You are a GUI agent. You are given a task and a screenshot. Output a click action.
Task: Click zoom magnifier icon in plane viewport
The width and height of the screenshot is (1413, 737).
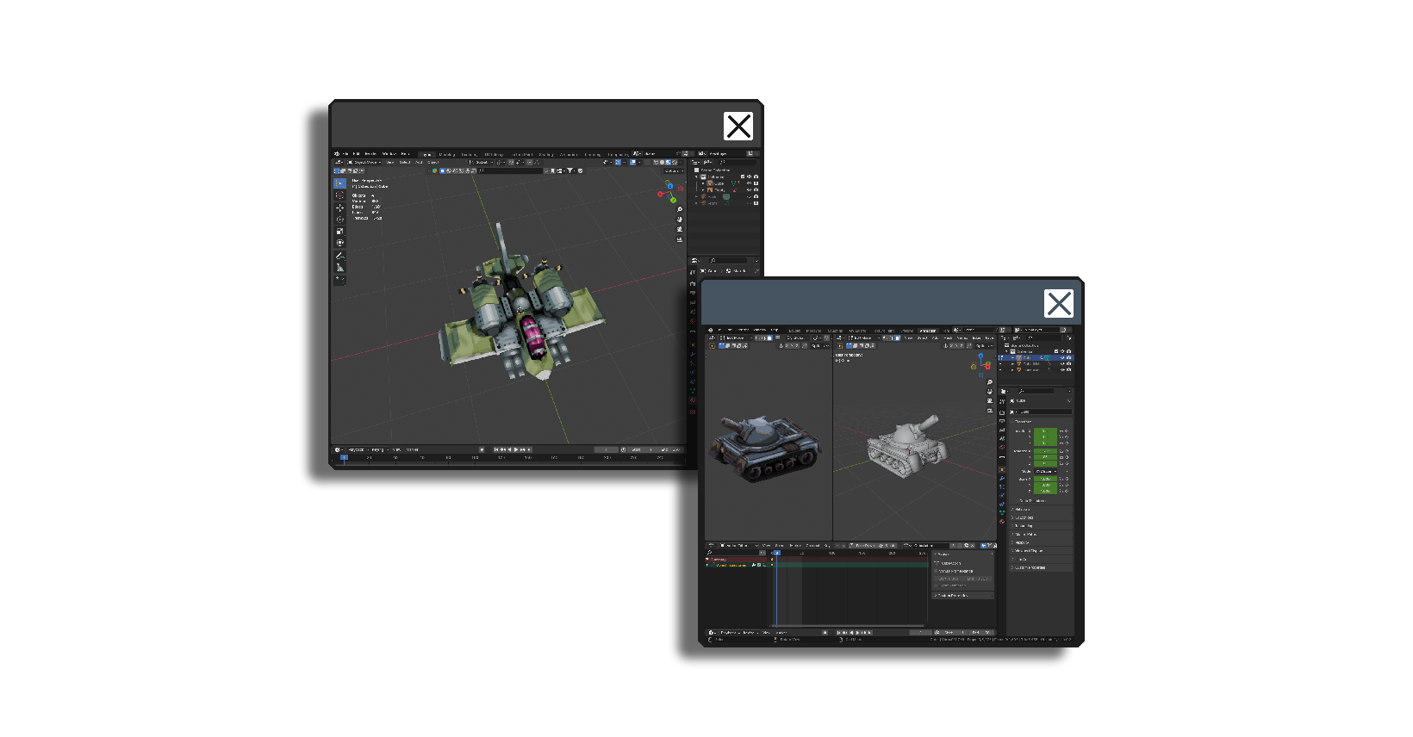click(x=680, y=209)
